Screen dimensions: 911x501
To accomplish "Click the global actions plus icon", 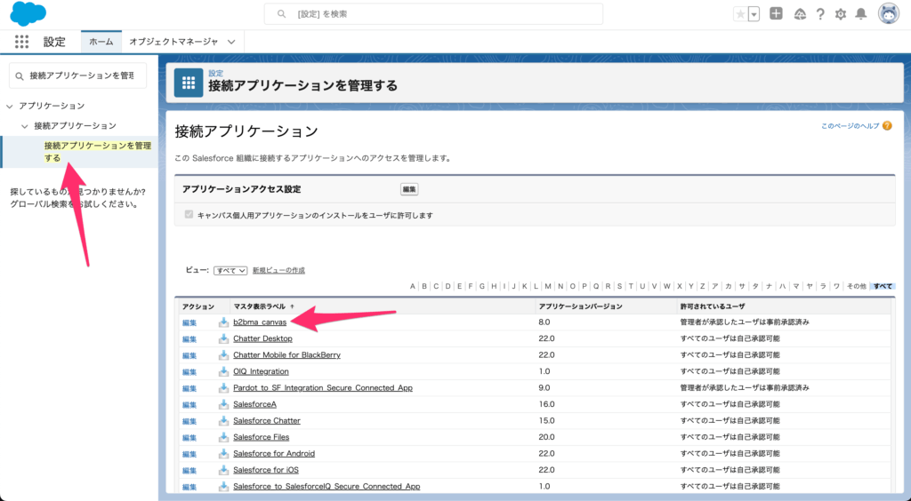I will [x=777, y=14].
